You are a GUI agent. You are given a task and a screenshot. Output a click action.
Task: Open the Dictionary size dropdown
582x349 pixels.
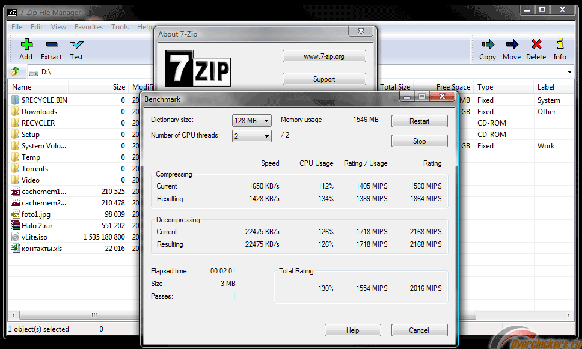click(x=252, y=121)
